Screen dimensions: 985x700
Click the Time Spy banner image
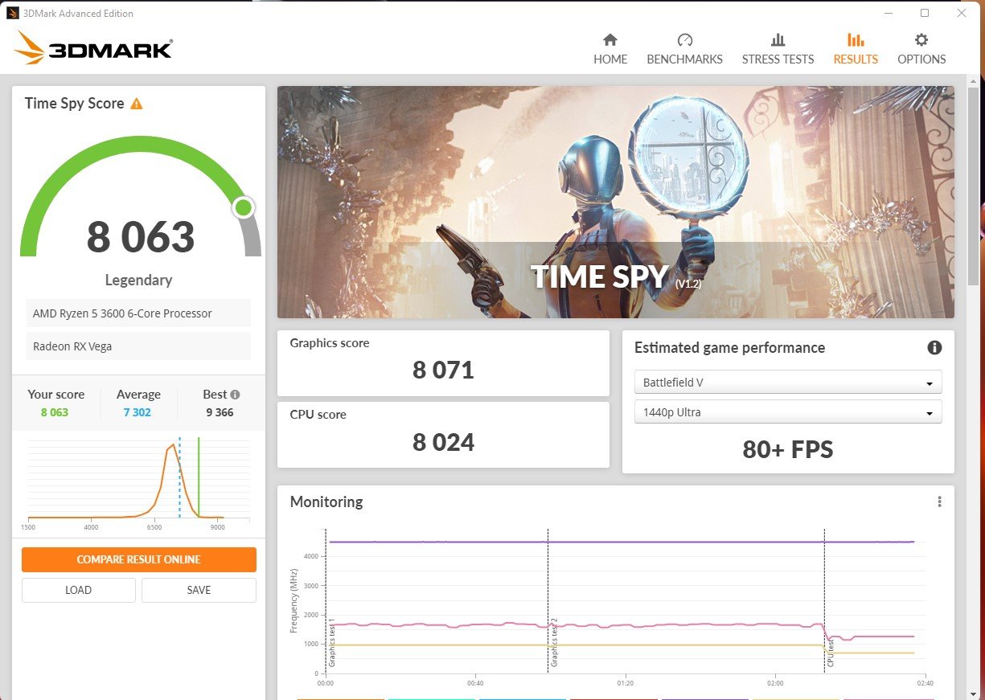(x=616, y=202)
